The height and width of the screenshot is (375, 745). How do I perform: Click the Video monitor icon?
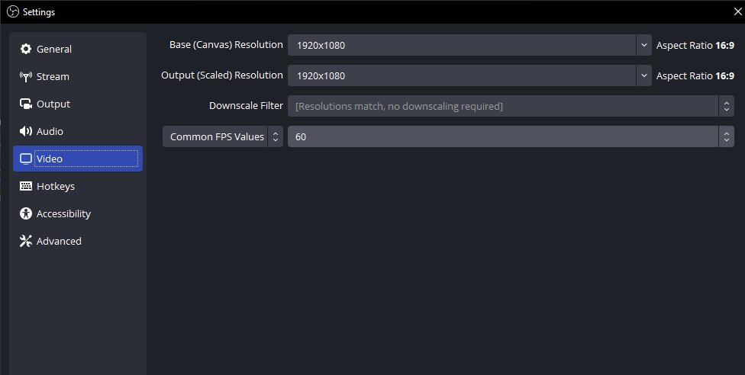26,159
